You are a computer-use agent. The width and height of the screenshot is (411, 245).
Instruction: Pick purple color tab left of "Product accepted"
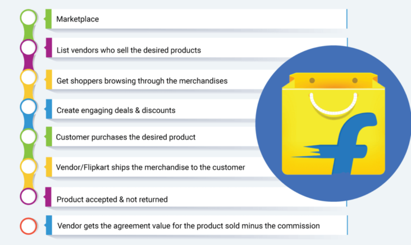click(x=48, y=196)
